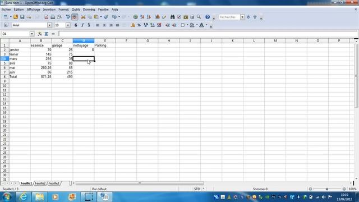Toggle Bold (G) formatting
359x202 pixels.
76,25
